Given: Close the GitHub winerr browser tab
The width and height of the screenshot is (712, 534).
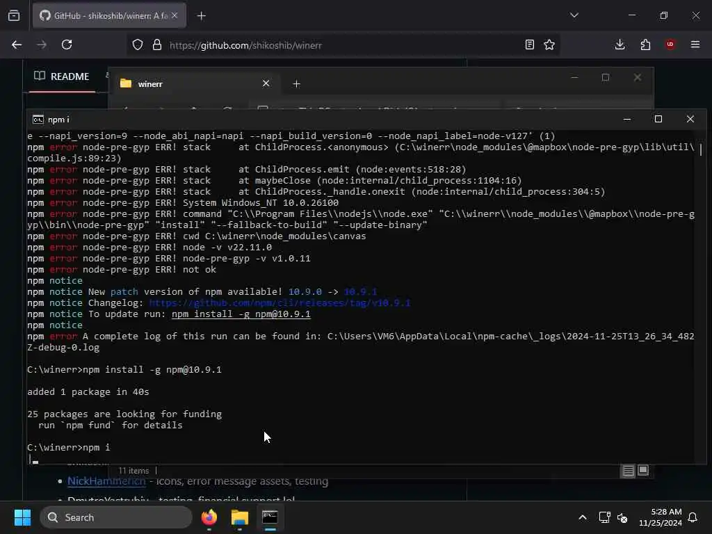Looking at the screenshot, I should (x=175, y=15).
